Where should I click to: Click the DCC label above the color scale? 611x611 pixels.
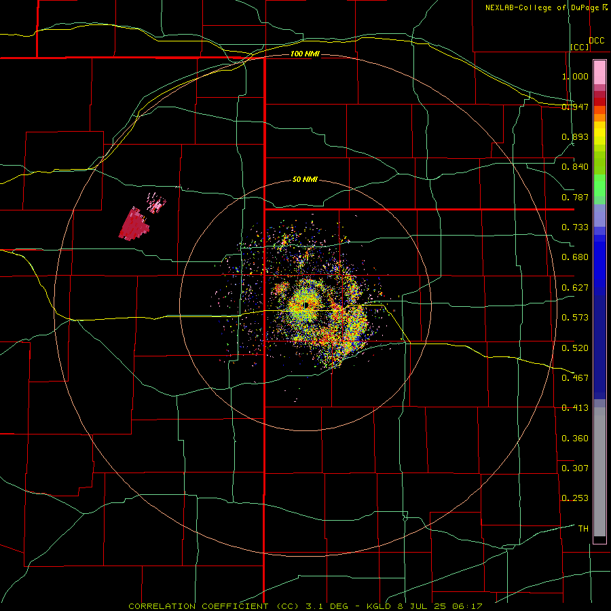596,41
